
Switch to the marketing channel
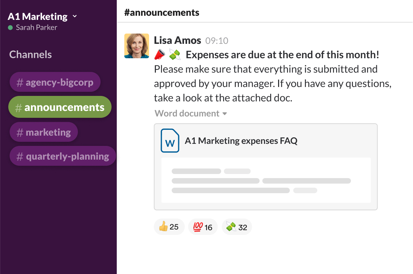click(44, 132)
